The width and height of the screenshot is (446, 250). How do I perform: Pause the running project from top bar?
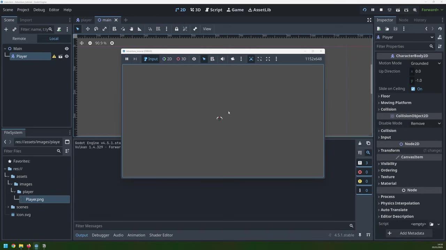tap(373, 10)
